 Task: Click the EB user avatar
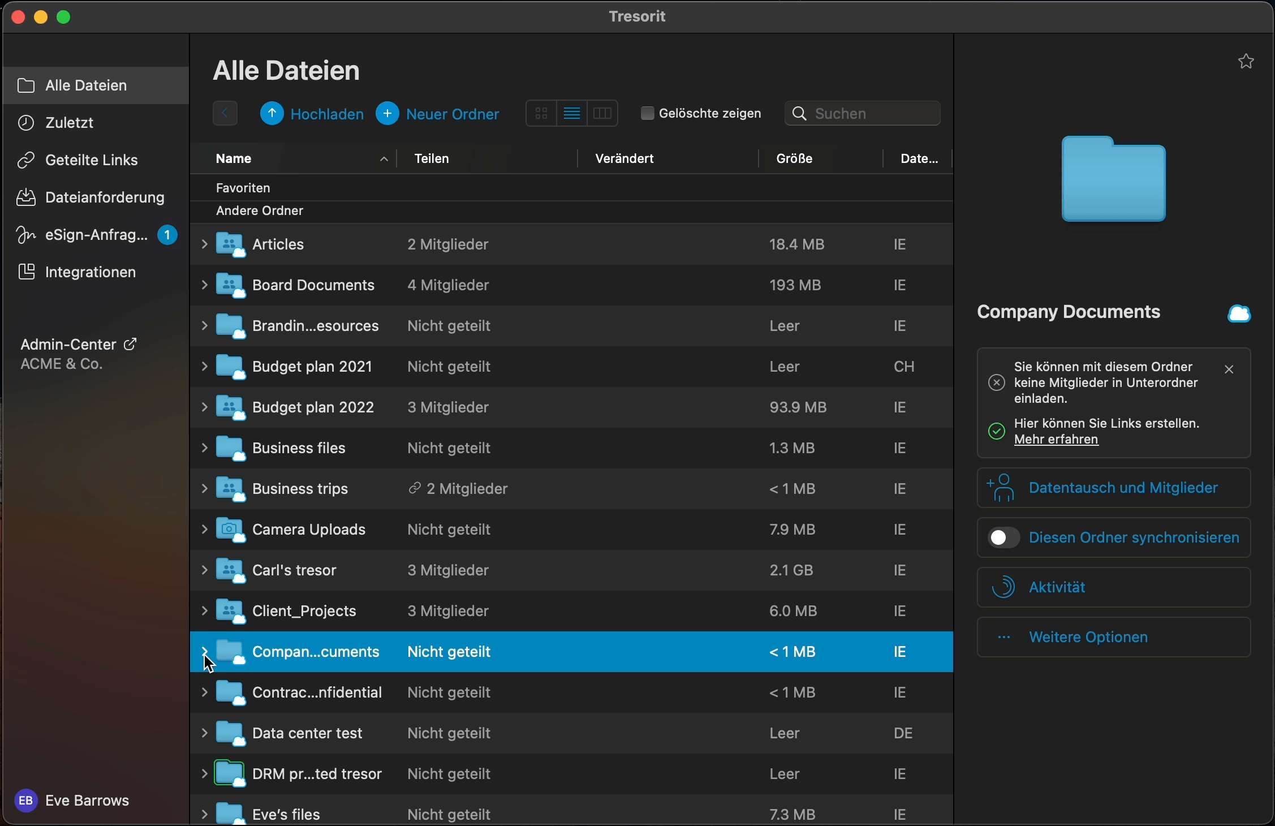[25, 801]
